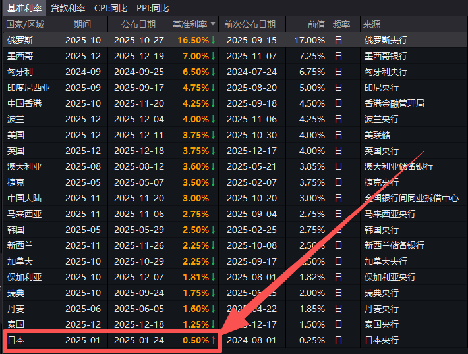Click the 基准利率 tab at top
The height and width of the screenshot is (354, 468).
[x=24, y=8]
